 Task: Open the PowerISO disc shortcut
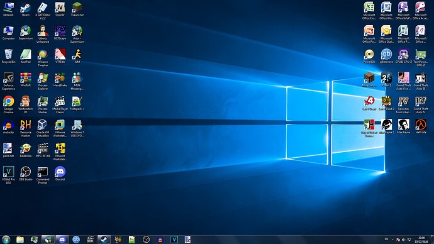pos(369,57)
